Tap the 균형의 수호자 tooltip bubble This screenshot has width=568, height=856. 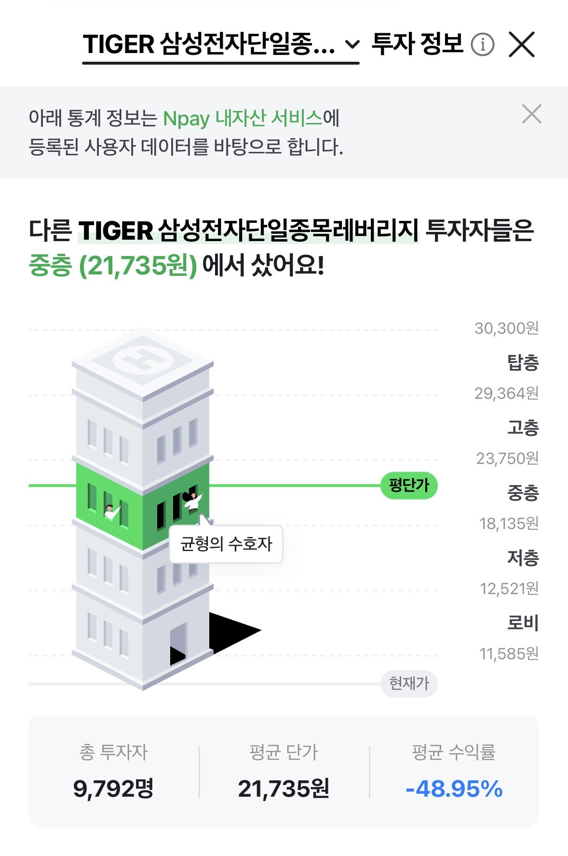[226, 544]
